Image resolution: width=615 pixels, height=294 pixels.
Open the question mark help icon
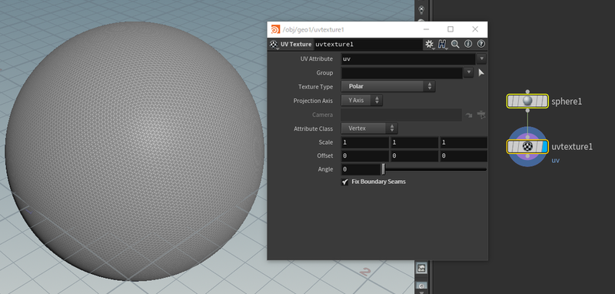(481, 44)
